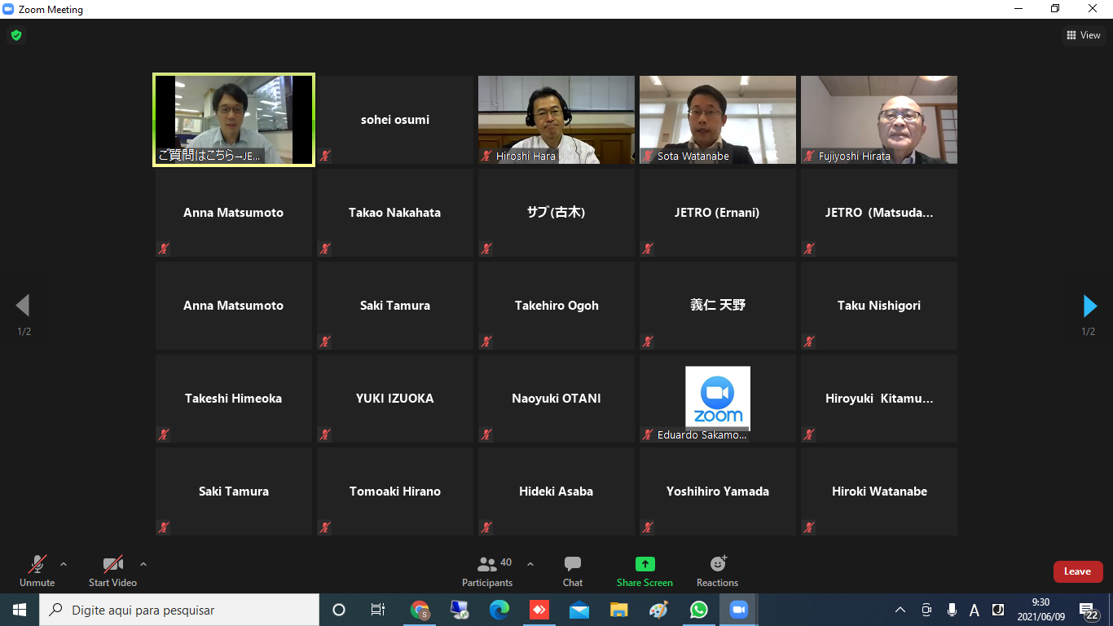
Task: Open the Chat panel
Action: (x=573, y=571)
